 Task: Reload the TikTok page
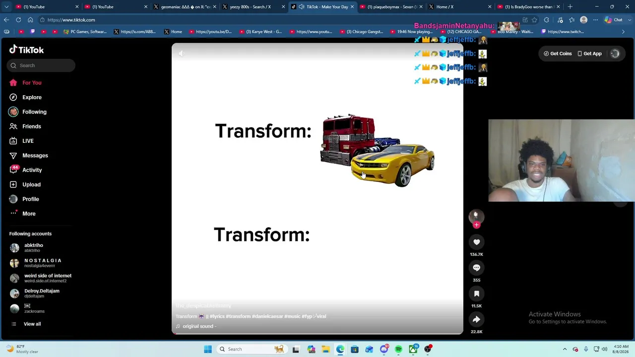point(18,20)
